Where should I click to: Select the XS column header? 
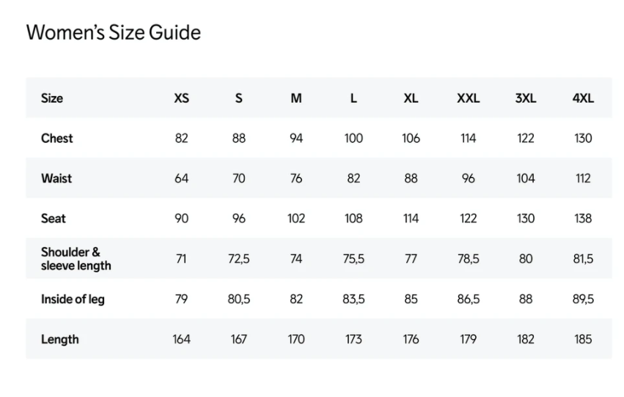click(x=181, y=98)
